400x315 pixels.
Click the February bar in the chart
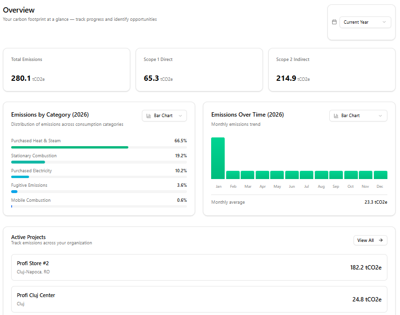coord(233,175)
